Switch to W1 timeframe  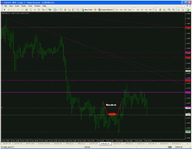pyautogui.click(x=146, y=10)
